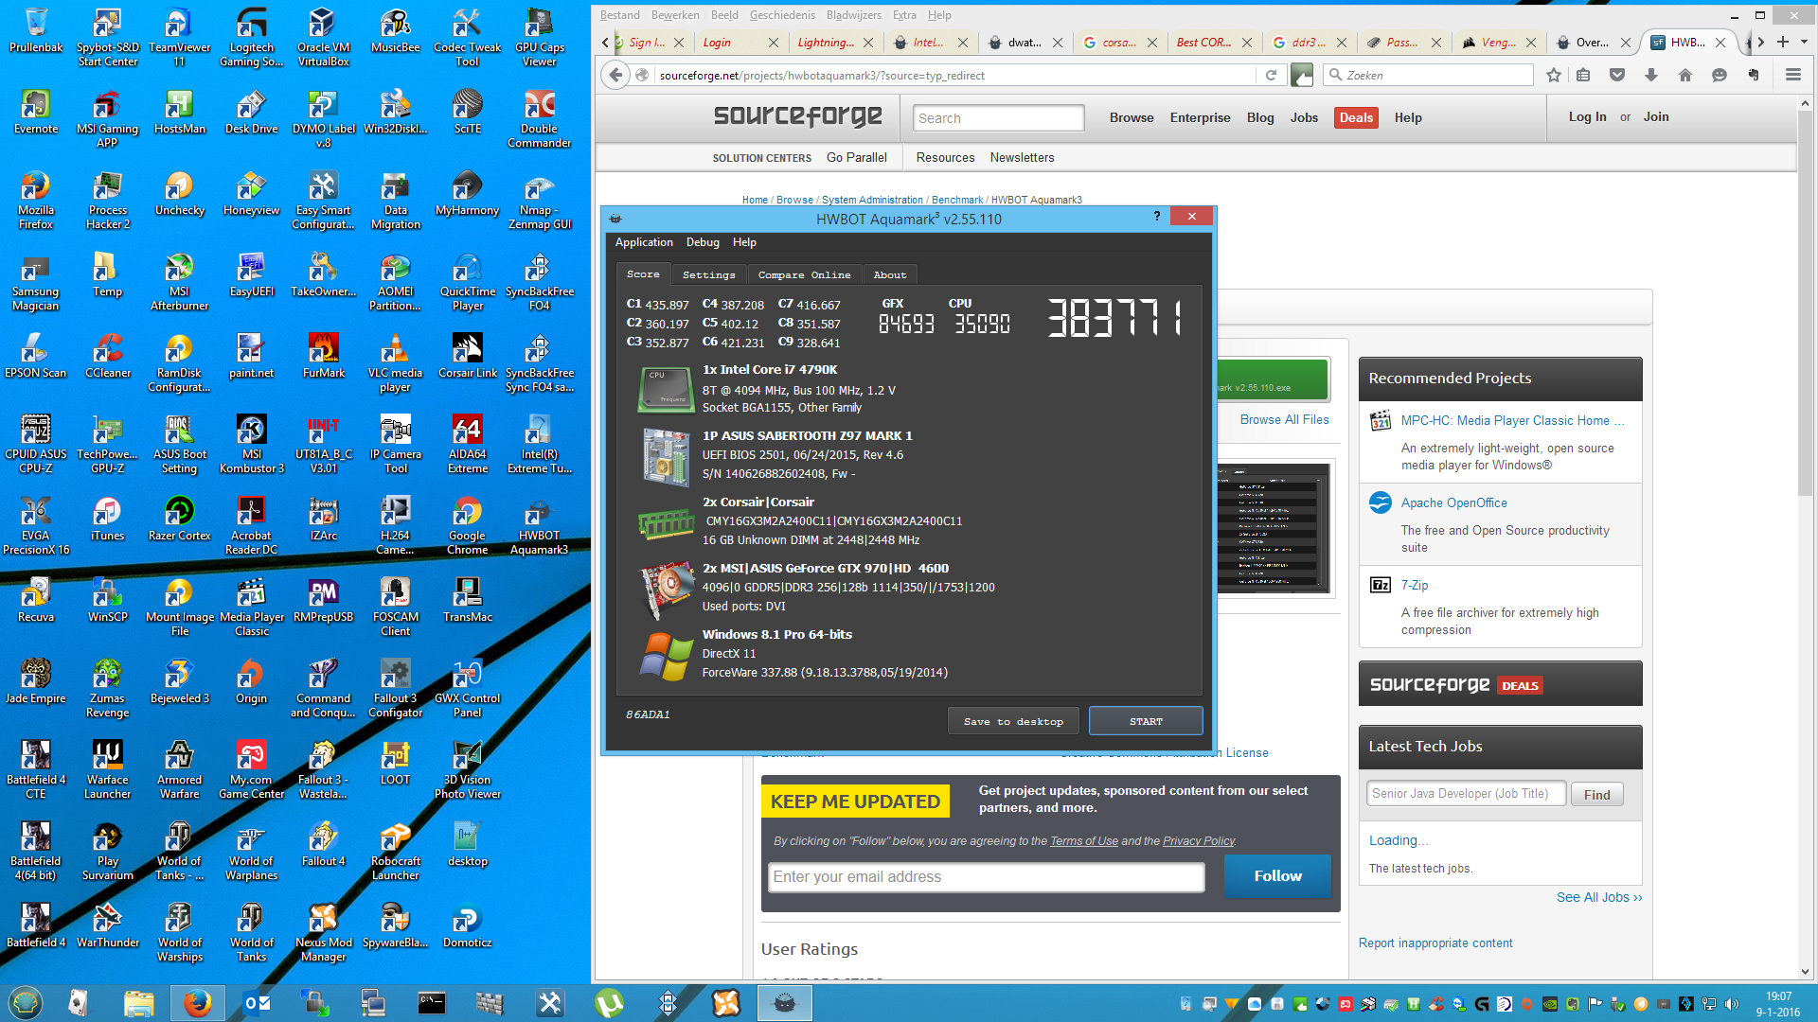Image resolution: width=1818 pixels, height=1022 pixels.
Task: Open Google Chrome desktop icon
Action: pos(467,526)
